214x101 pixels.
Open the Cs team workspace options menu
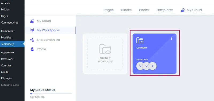pyautogui.click(x=171, y=39)
